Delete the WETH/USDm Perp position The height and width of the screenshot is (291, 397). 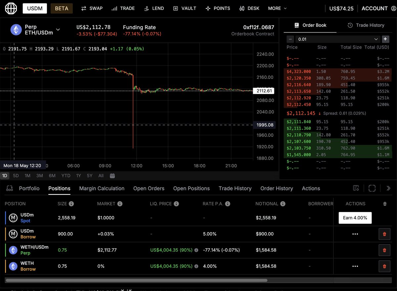tap(384, 250)
